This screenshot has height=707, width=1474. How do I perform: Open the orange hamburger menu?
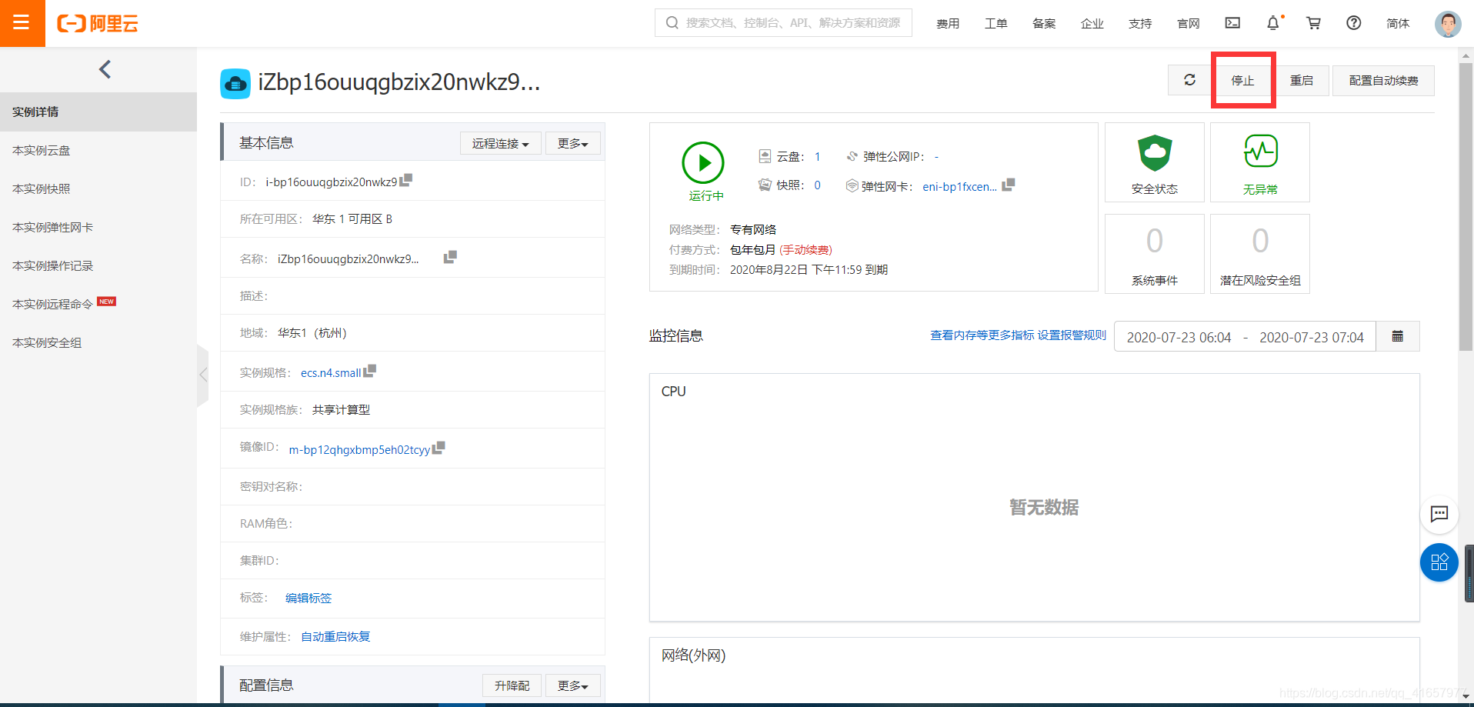pyautogui.click(x=22, y=23)
